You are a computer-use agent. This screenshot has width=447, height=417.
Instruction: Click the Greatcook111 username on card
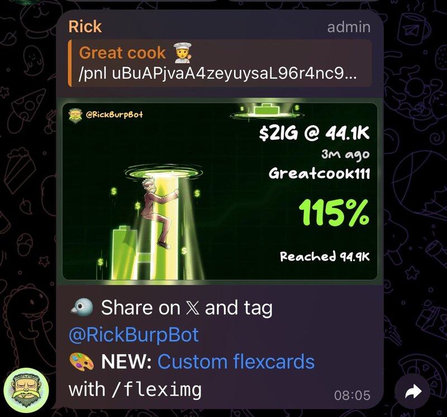(319, 173)
